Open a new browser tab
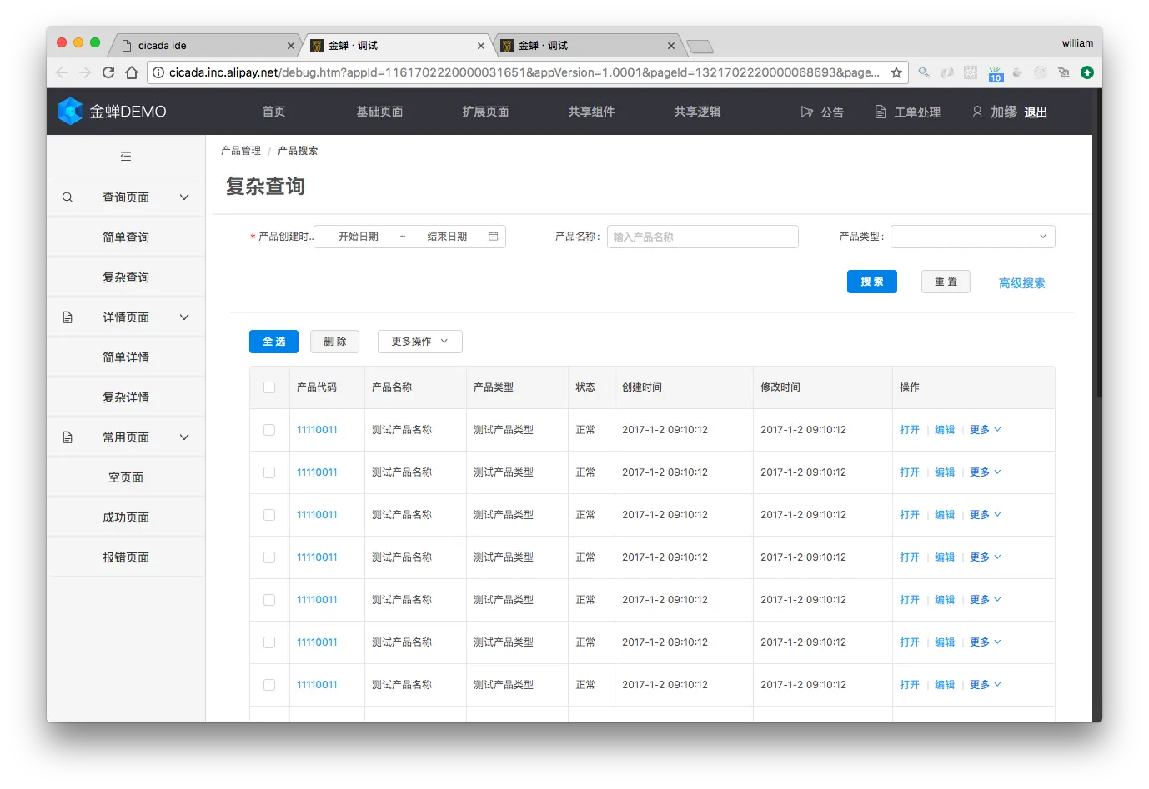 click(700, 47)
